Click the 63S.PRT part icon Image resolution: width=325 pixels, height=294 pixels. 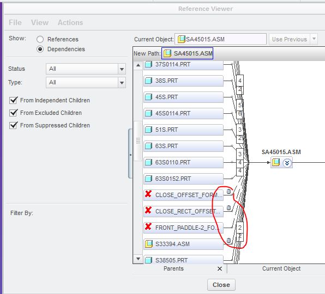click(x=148, y=146)
